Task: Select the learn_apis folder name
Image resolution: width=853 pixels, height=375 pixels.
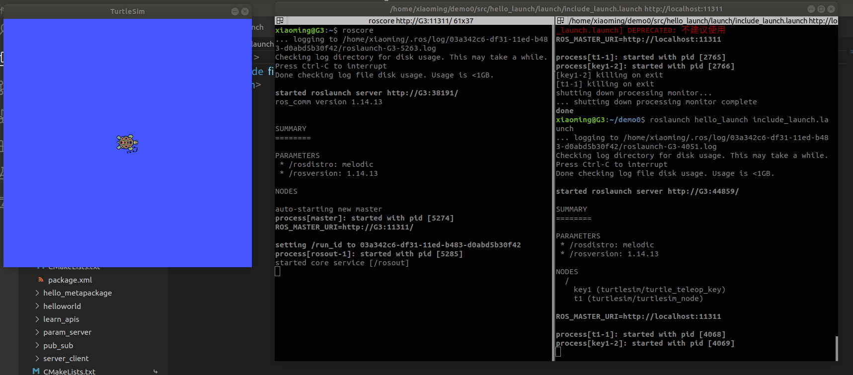Action: [61, 319]
